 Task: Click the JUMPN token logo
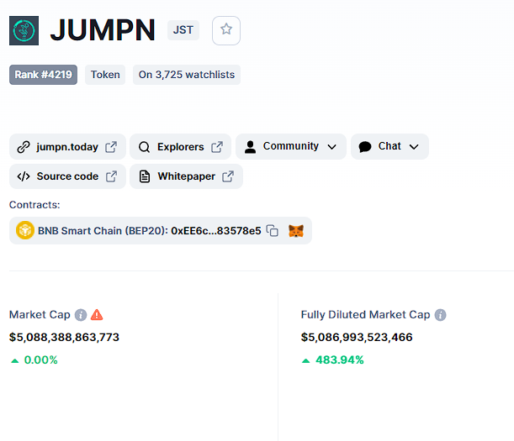24,30
